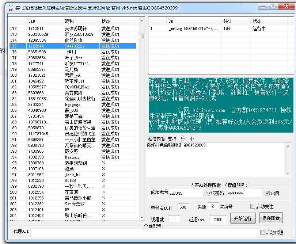The height and width of the screenshot is (244, 296).
Task: Enable the 启动代理 checkbox
Action: [x=262, y=232]
